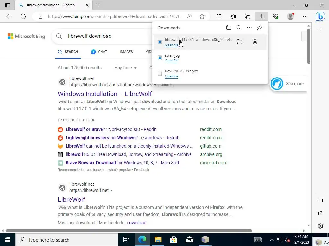The image size is (329, 246).
Task: Click the horizontal page scrollbar
Action: (x=129, y=231)
